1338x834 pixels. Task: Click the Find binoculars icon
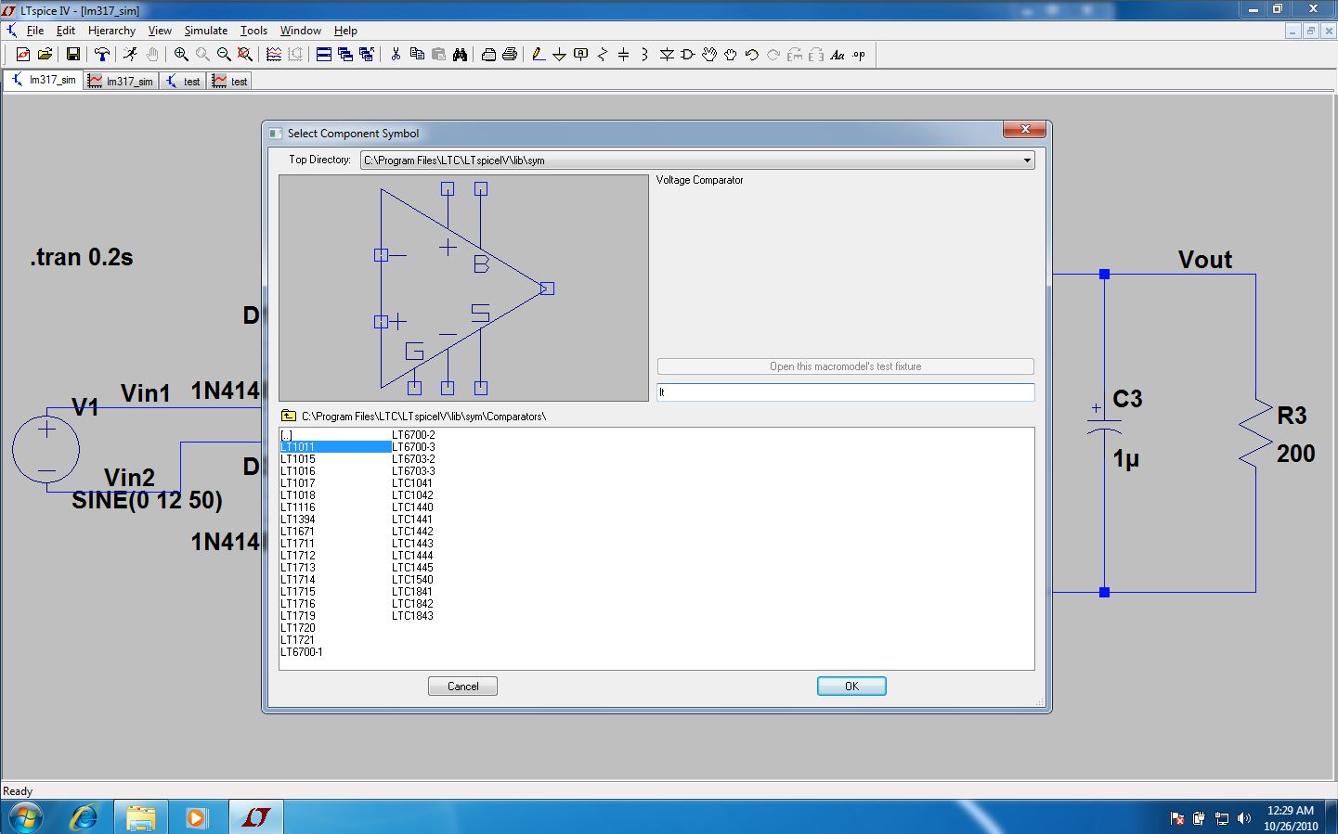(460, 55)
